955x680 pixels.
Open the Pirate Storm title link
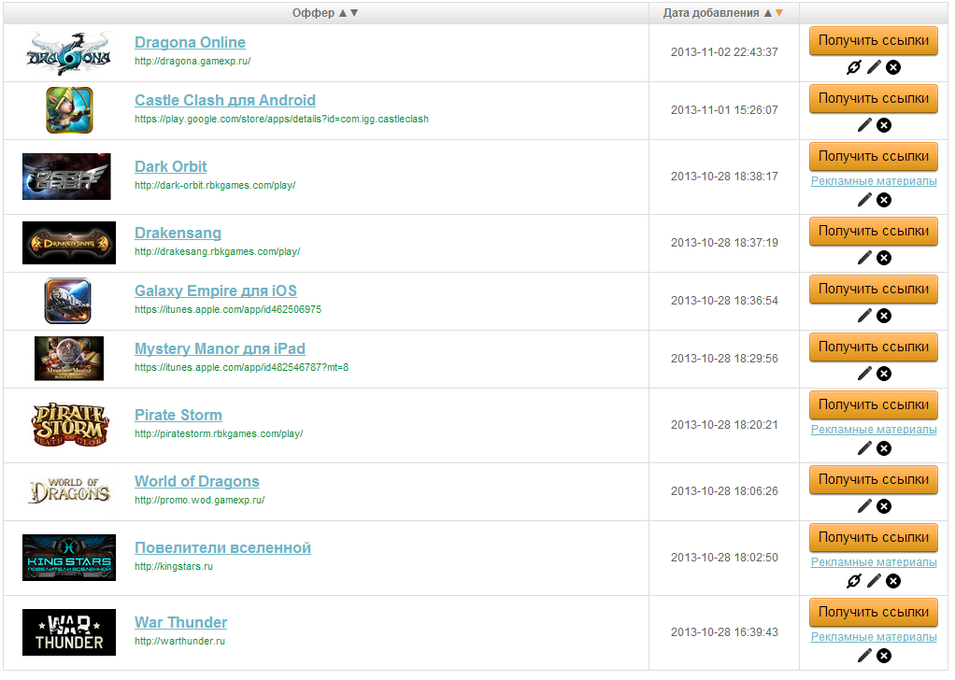coord(178,415)
